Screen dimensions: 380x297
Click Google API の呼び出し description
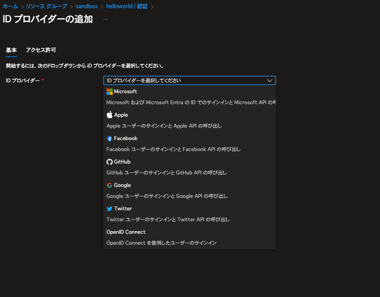click(x=167, y=196)
